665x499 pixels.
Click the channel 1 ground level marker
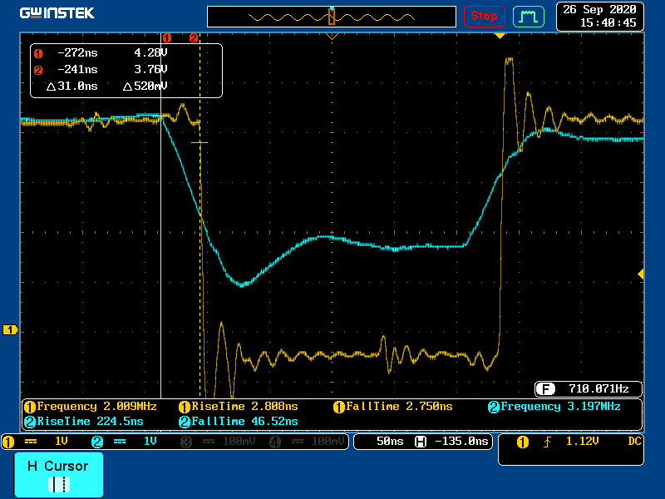click(11, 330)
